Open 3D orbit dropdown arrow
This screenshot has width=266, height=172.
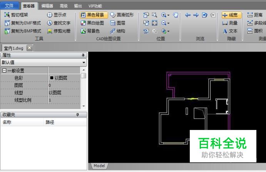point(168,31)
